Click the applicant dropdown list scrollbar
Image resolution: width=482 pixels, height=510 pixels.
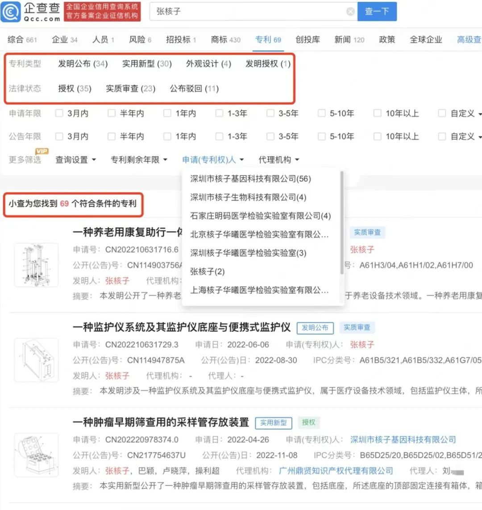342,223
